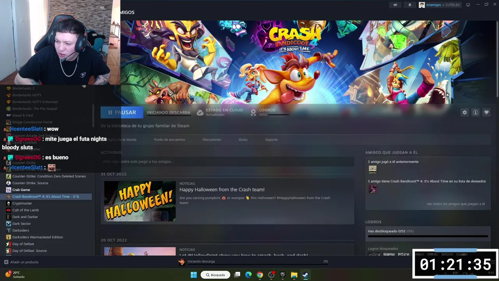The width and height of the screenshot is (499, 281).
Task: Open Happy Halloween news thumbnail
Action: 140,201
